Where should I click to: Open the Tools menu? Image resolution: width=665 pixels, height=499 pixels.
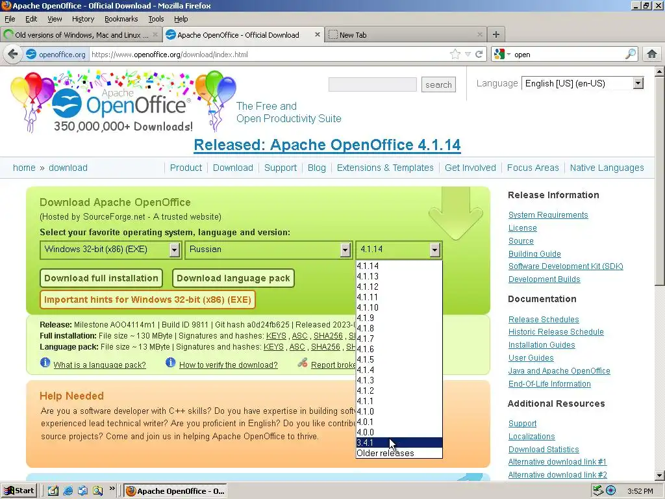(156, 19)
